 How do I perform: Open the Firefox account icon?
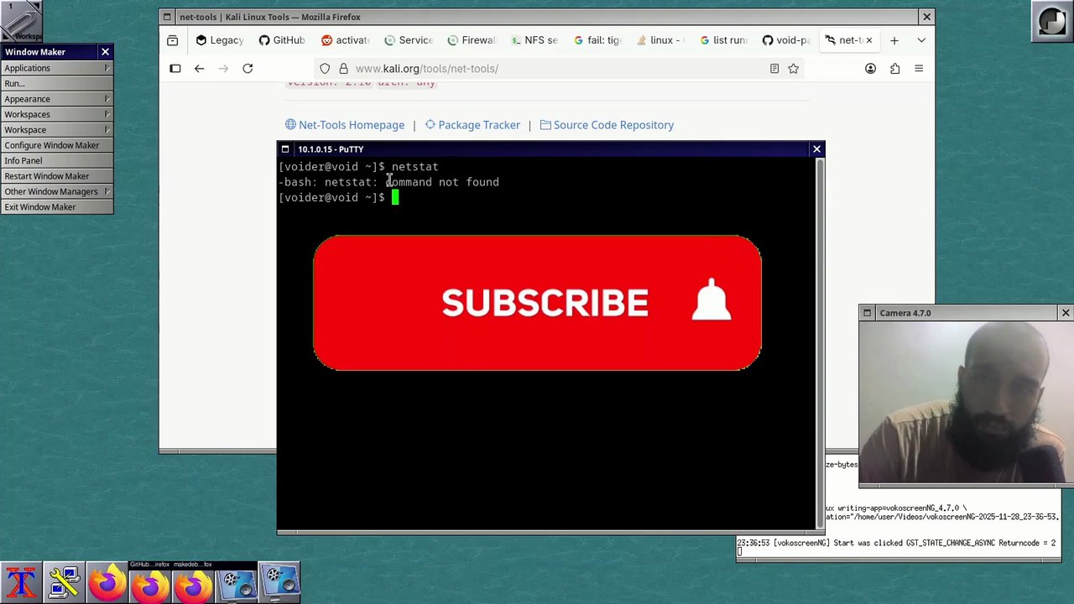(x=870, y=68)
